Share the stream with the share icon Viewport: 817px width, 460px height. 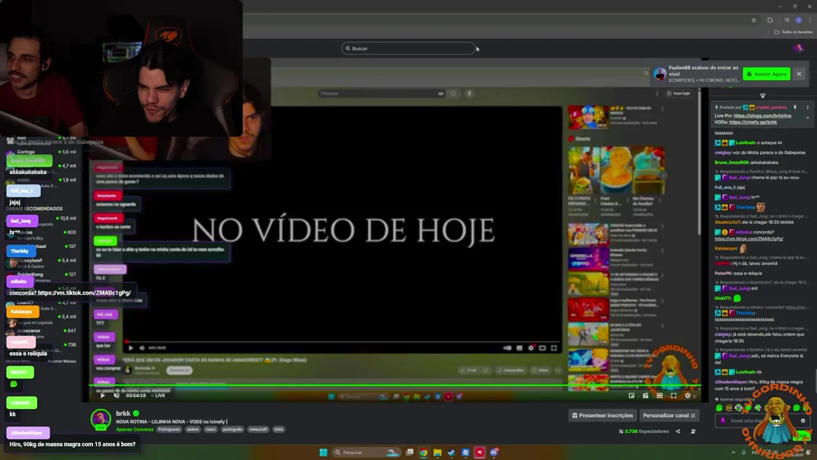coord(678,431)
